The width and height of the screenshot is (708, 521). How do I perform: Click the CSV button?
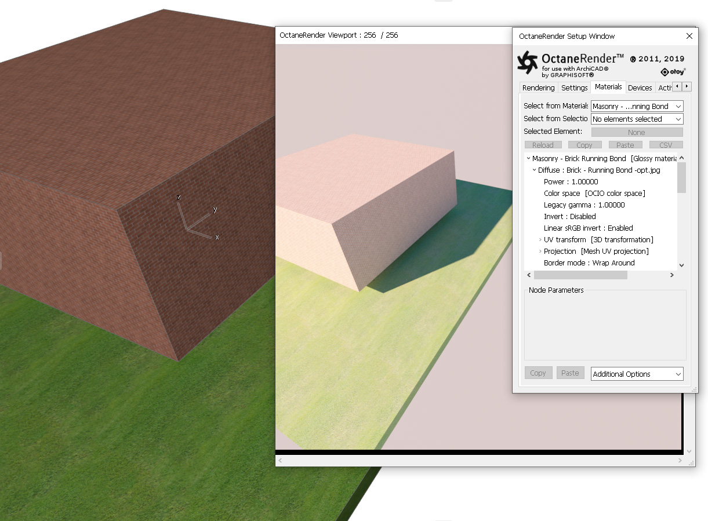(666, 145)
